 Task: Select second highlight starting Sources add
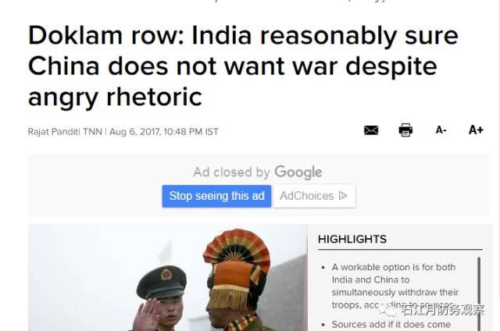391,325
